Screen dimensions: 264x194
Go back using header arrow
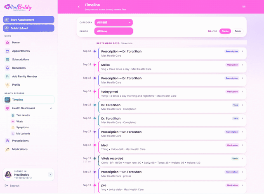[x=79, y=7]
